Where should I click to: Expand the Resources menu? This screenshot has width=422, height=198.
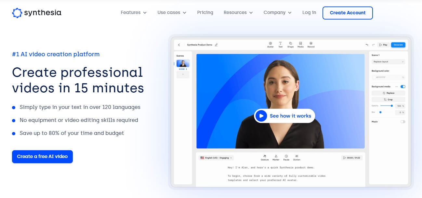238,13
